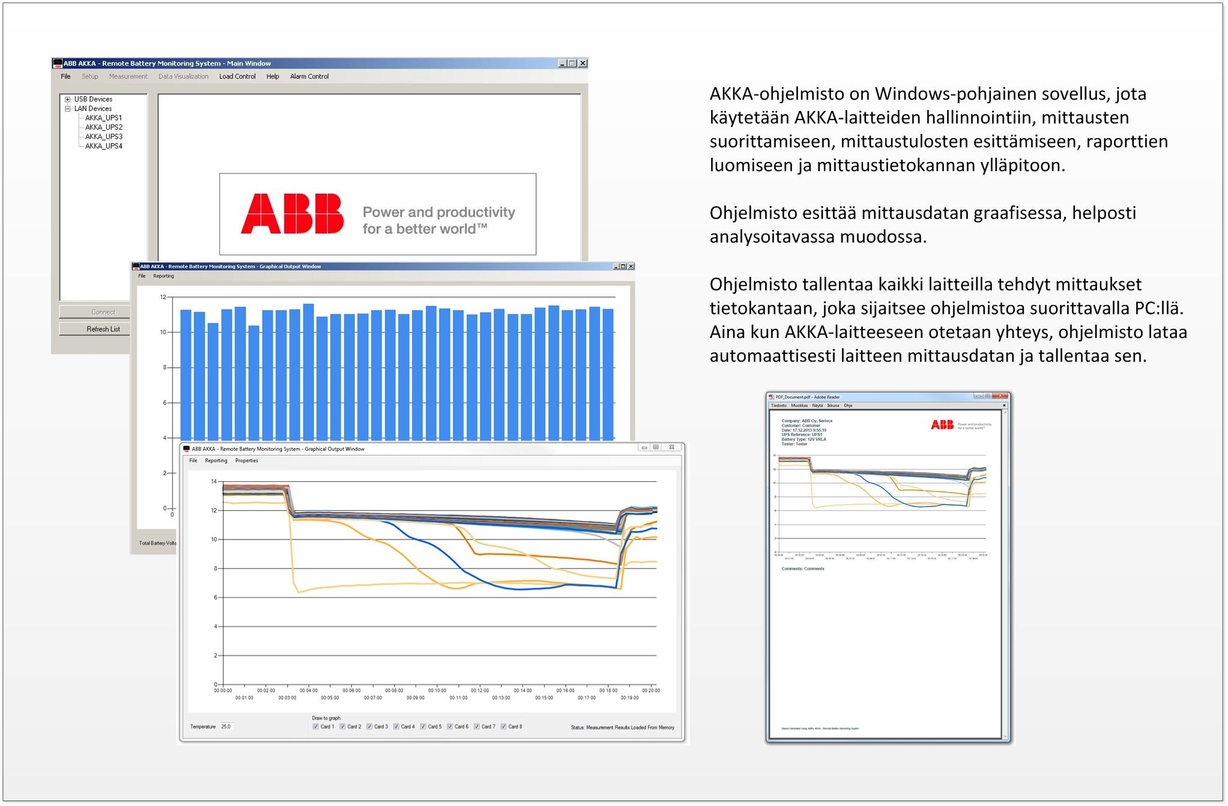Viewport: 1228px width, 806px height.
Task: Click 'Battery Type: 12V VRLA' in PDF
Action: pos(804,439)
